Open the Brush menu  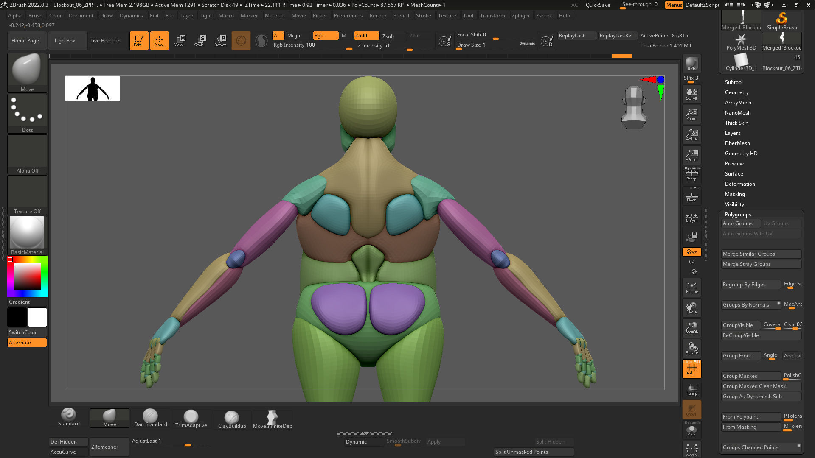pyautogui.click(x=35, y=16)
